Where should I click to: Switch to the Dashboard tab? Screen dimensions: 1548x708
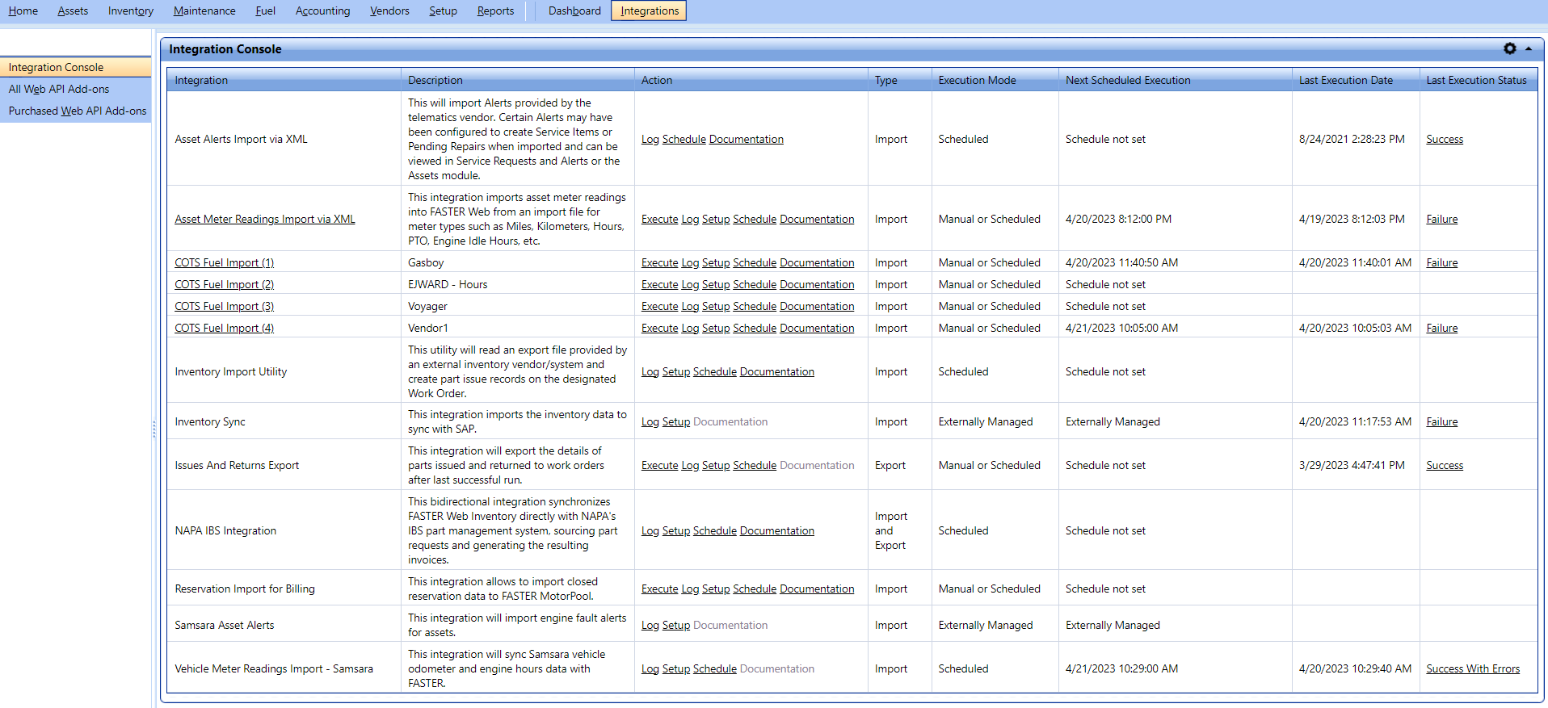coord(574,10)
